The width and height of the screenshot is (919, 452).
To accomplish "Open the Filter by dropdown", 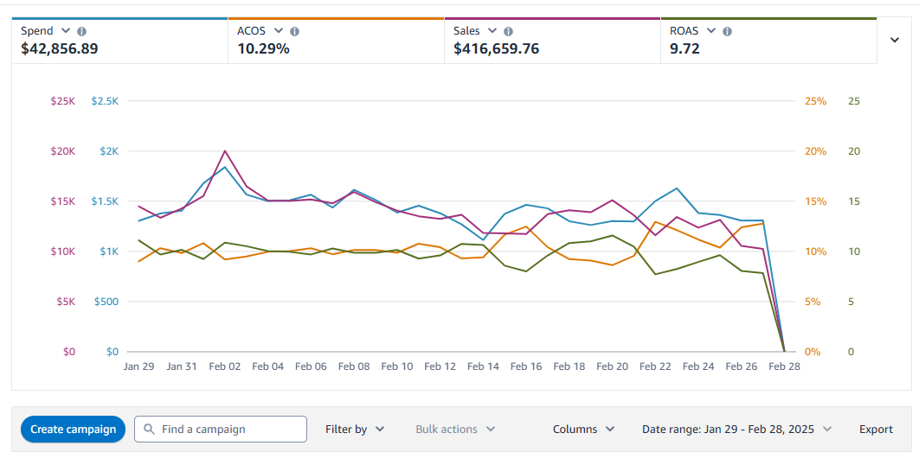I will tap(355, 430).
